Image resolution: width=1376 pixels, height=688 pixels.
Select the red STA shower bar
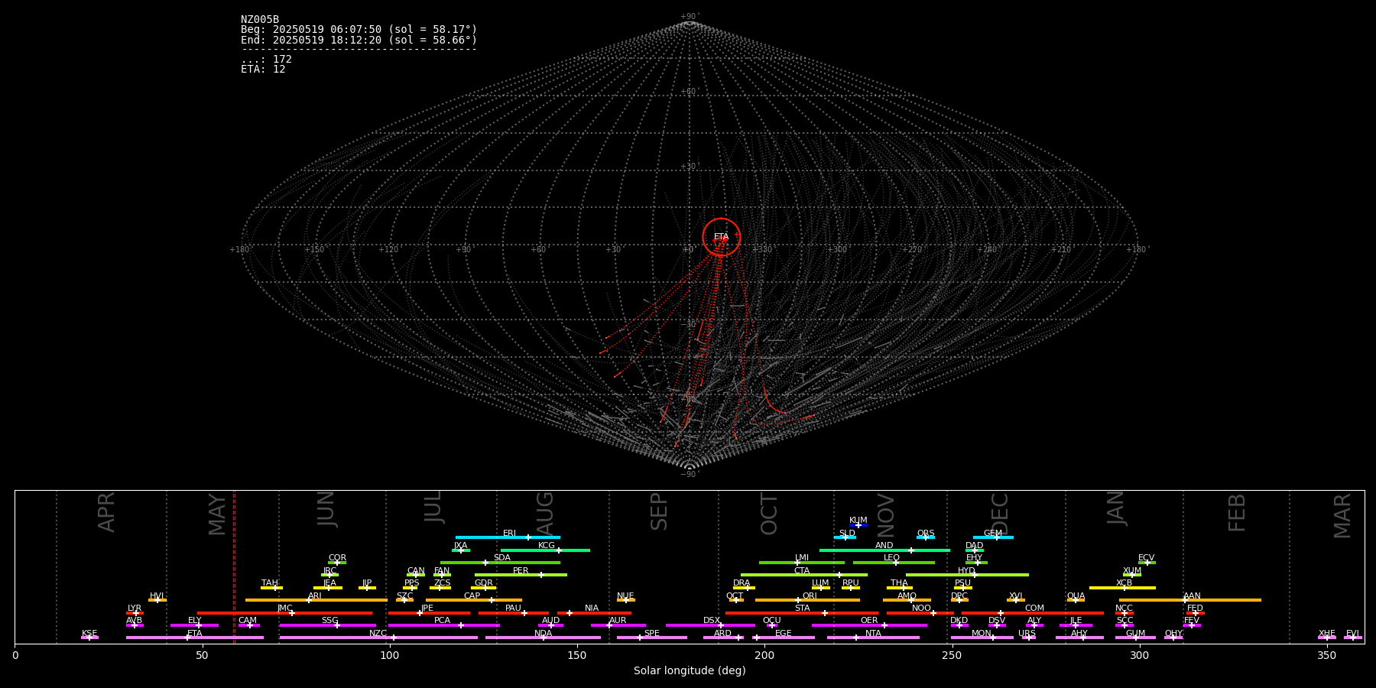tap(802, 613)
